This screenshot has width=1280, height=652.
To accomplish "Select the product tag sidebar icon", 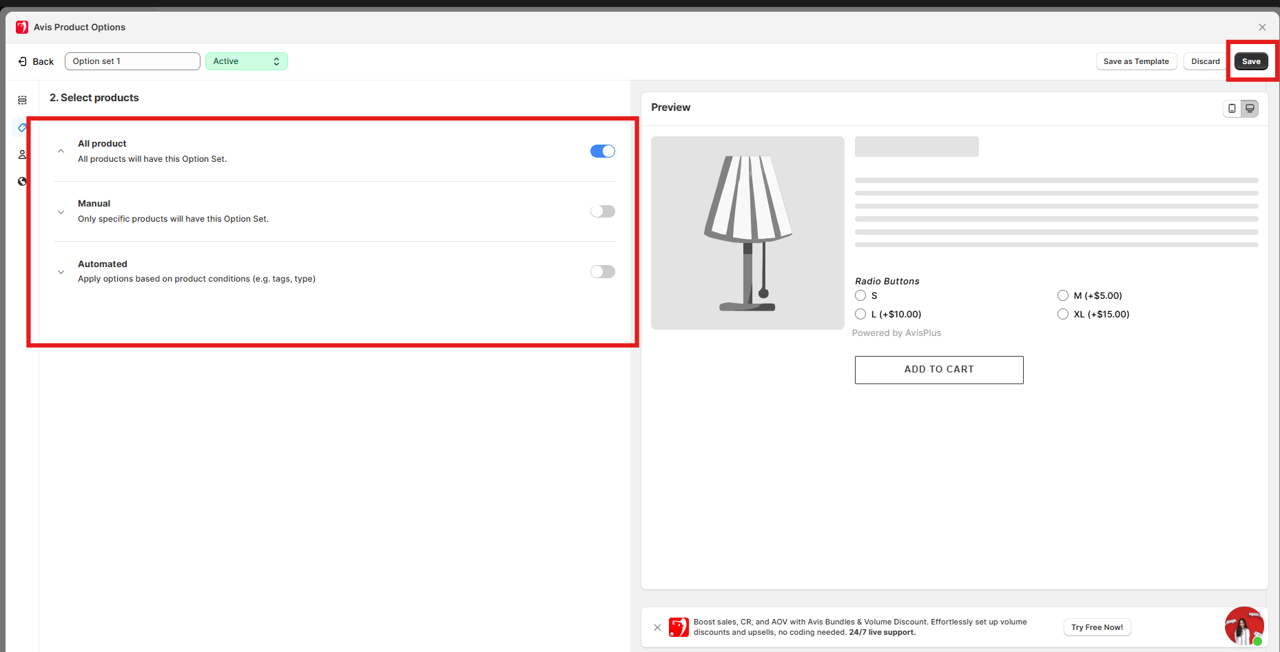I will click(x=22, y=127).
